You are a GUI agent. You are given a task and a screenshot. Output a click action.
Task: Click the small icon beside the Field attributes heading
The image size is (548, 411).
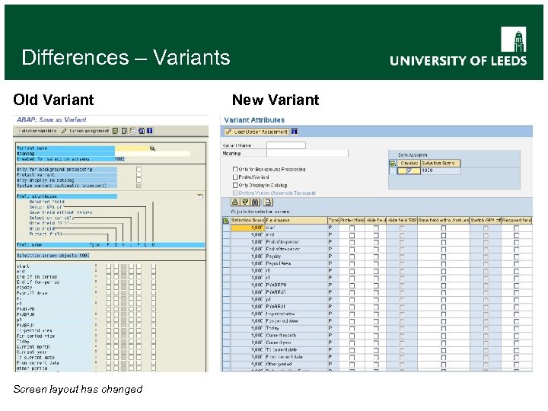tap(200, 196)
